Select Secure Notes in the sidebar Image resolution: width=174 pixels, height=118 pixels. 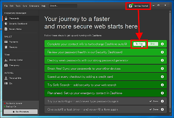(21, 29)
